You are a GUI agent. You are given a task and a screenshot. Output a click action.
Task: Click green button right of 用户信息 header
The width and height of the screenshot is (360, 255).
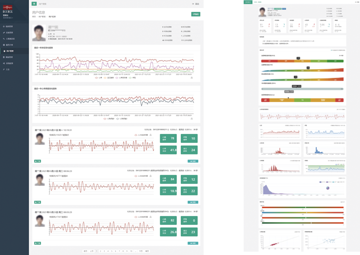click(195, 14)
